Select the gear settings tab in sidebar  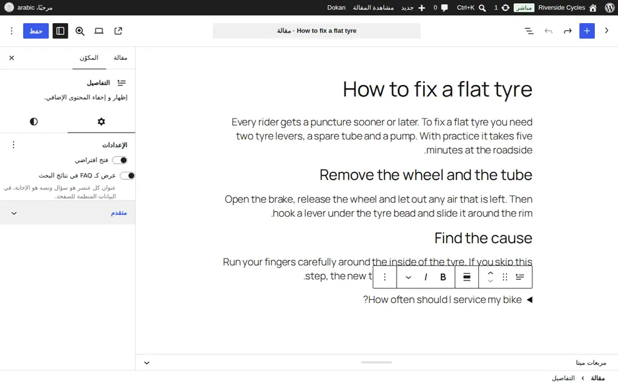pos(101,122)
